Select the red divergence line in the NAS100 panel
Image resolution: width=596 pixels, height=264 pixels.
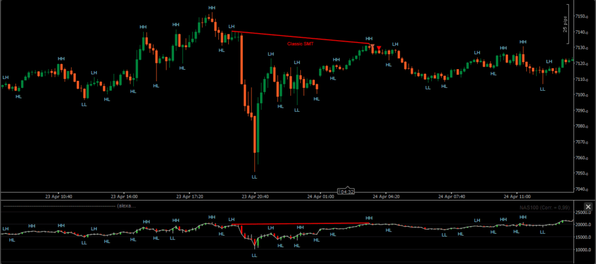coord(300,224)
